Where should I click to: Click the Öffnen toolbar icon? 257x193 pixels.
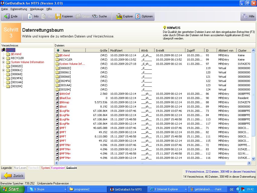78,16
